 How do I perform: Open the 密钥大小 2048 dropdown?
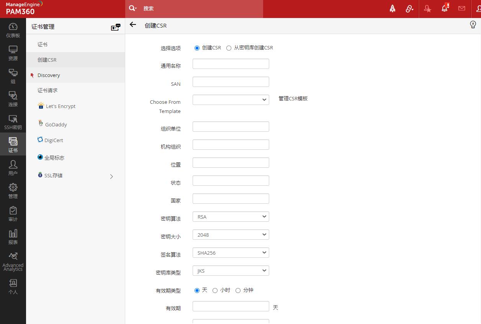[231, 235]
